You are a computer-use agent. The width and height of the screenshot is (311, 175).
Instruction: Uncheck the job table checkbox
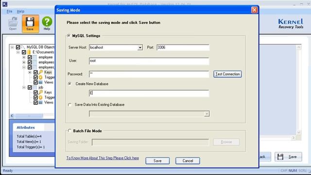point(30,87)
